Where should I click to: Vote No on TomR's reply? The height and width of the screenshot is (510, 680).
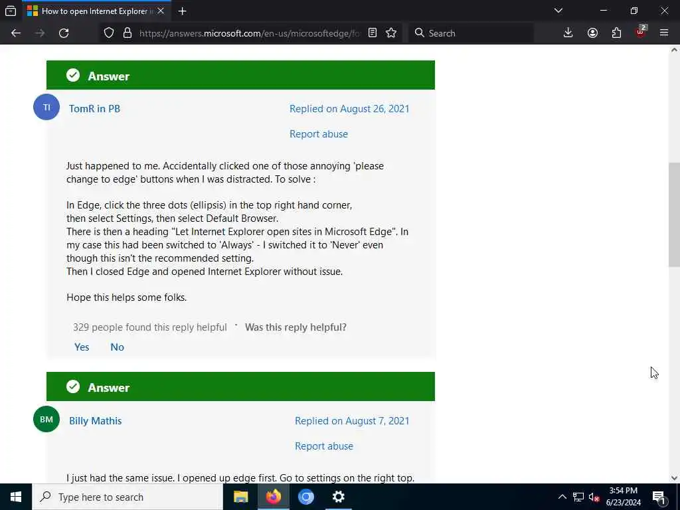tap(117, 347)
